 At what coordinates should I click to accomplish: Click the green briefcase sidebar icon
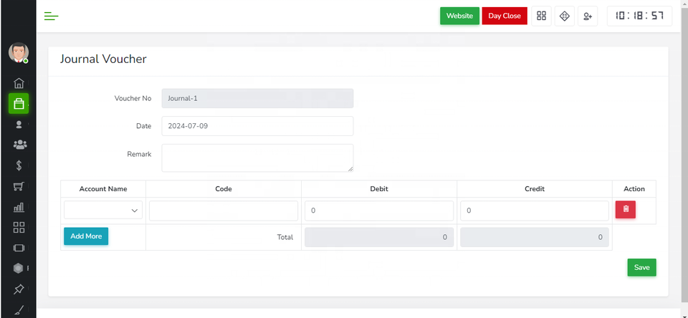19,104
